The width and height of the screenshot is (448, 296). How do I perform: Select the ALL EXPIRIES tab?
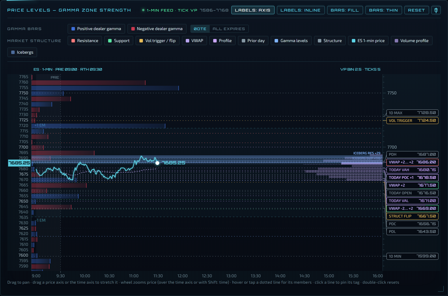click(229, 29)
